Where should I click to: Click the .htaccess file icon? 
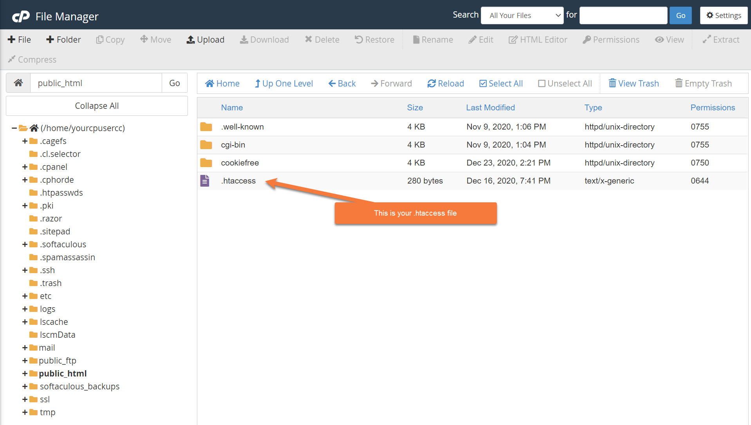pos(205,181)
